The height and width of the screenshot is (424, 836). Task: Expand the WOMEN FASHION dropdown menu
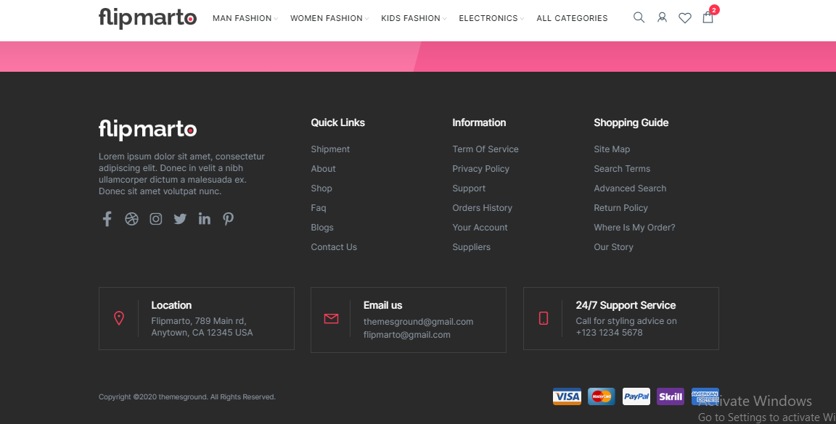point(325,18)
